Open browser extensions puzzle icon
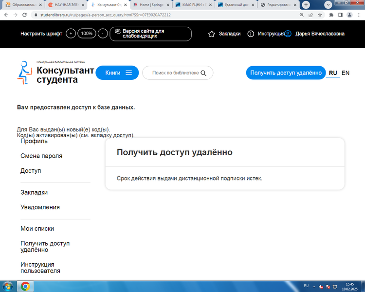 (x=331, y=15)
